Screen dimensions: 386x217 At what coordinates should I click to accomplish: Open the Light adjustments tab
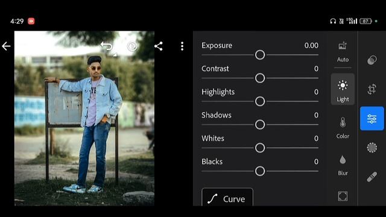(x=343, y=89)
